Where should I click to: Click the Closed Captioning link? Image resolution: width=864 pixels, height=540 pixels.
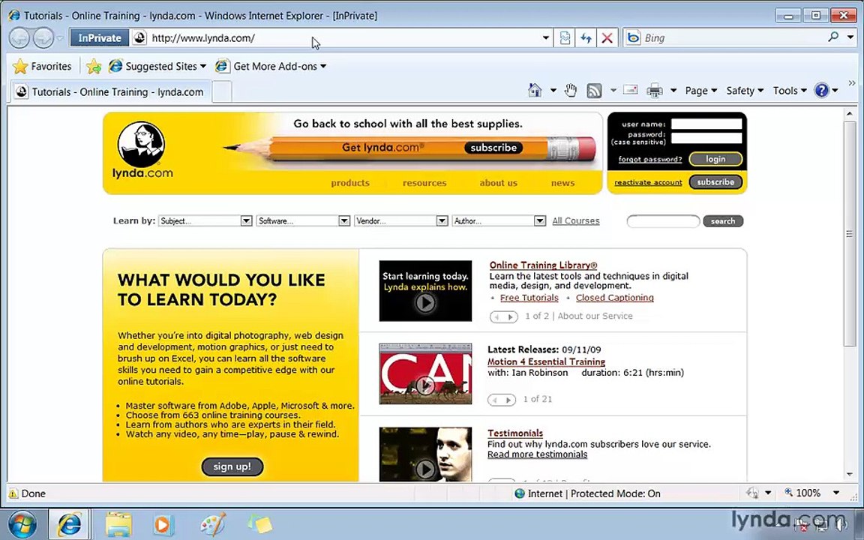click(x=614, y=298)
